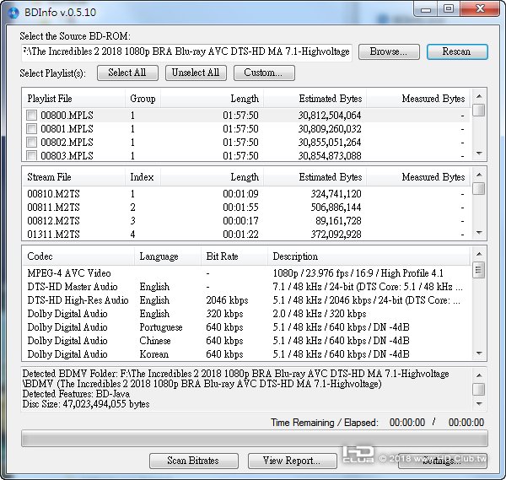Select the 00810.M2TS stream row
Viewport: 506px width, 480px height.
click(x=246, y=194)
